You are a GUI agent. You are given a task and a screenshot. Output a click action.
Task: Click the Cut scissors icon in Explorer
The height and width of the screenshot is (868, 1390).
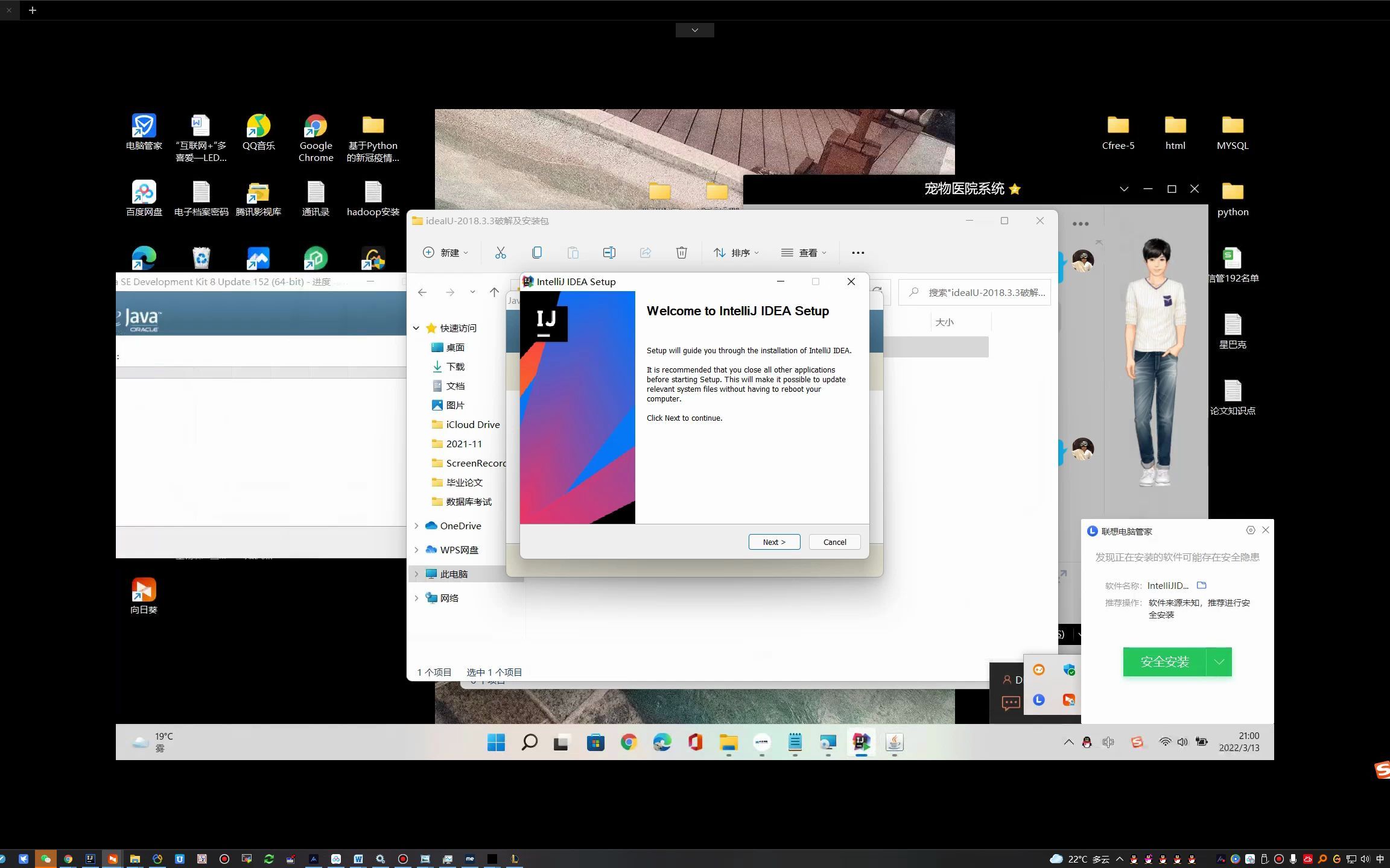click(x=500, y=253)
